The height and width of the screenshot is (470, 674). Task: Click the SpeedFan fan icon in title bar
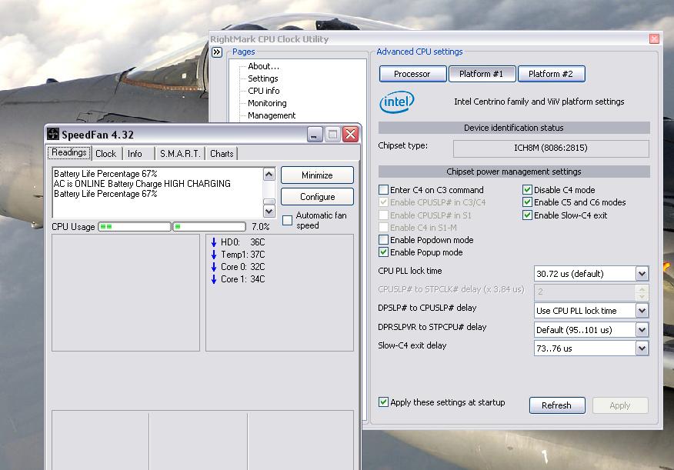point(52,134)
